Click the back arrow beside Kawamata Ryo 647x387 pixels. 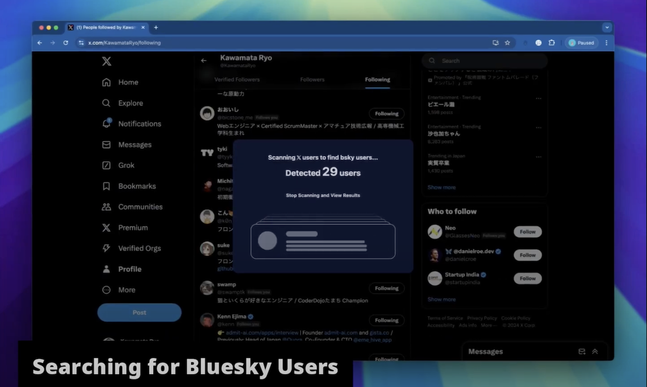[204, 61]
